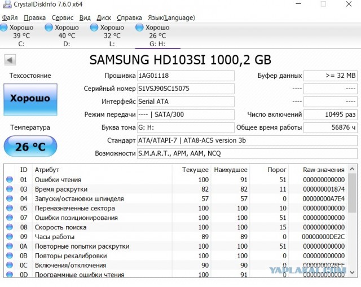Select the Скорость поиска row

coord(176,227)
